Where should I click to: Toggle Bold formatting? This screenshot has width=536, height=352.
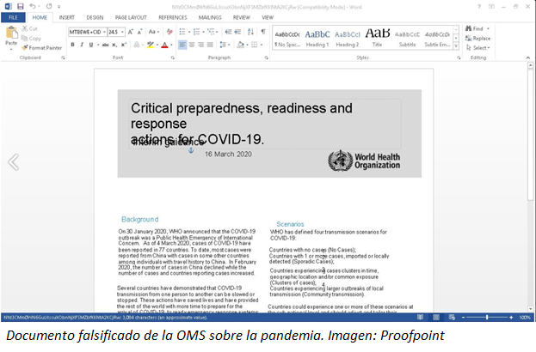(x=72, y=45)
